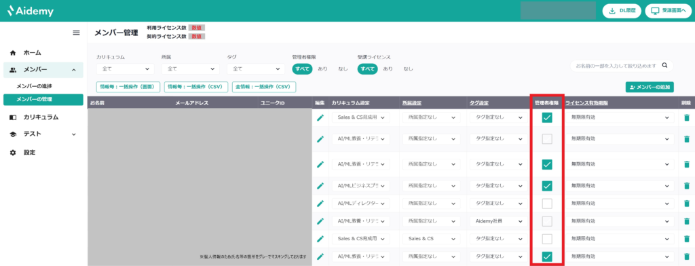Click the 受講画面へ button
This screenshot has height=266, width=695.
668,11
